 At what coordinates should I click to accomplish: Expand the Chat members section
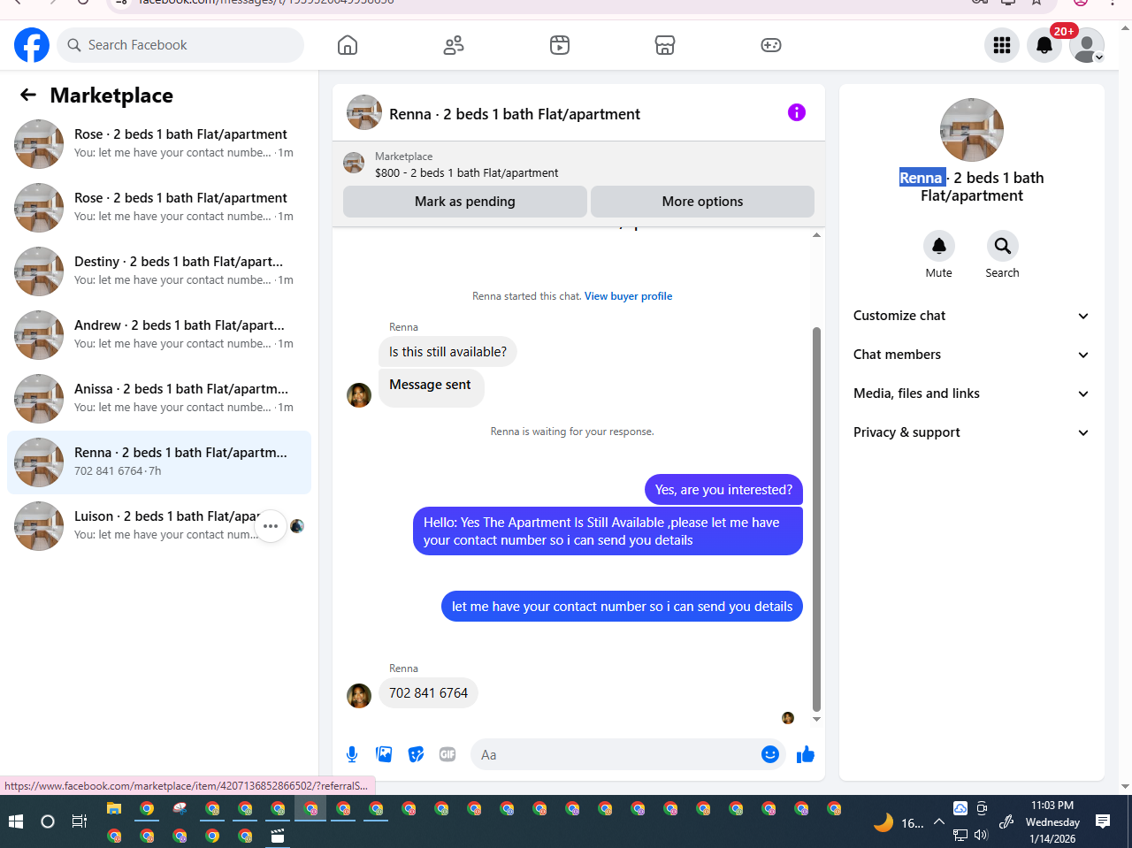[x=971, y=355]
